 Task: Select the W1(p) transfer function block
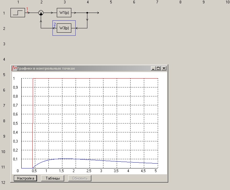[x=64, y=13]
